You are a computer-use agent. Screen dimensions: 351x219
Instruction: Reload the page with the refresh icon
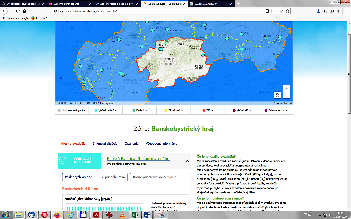tap(18, 11)
